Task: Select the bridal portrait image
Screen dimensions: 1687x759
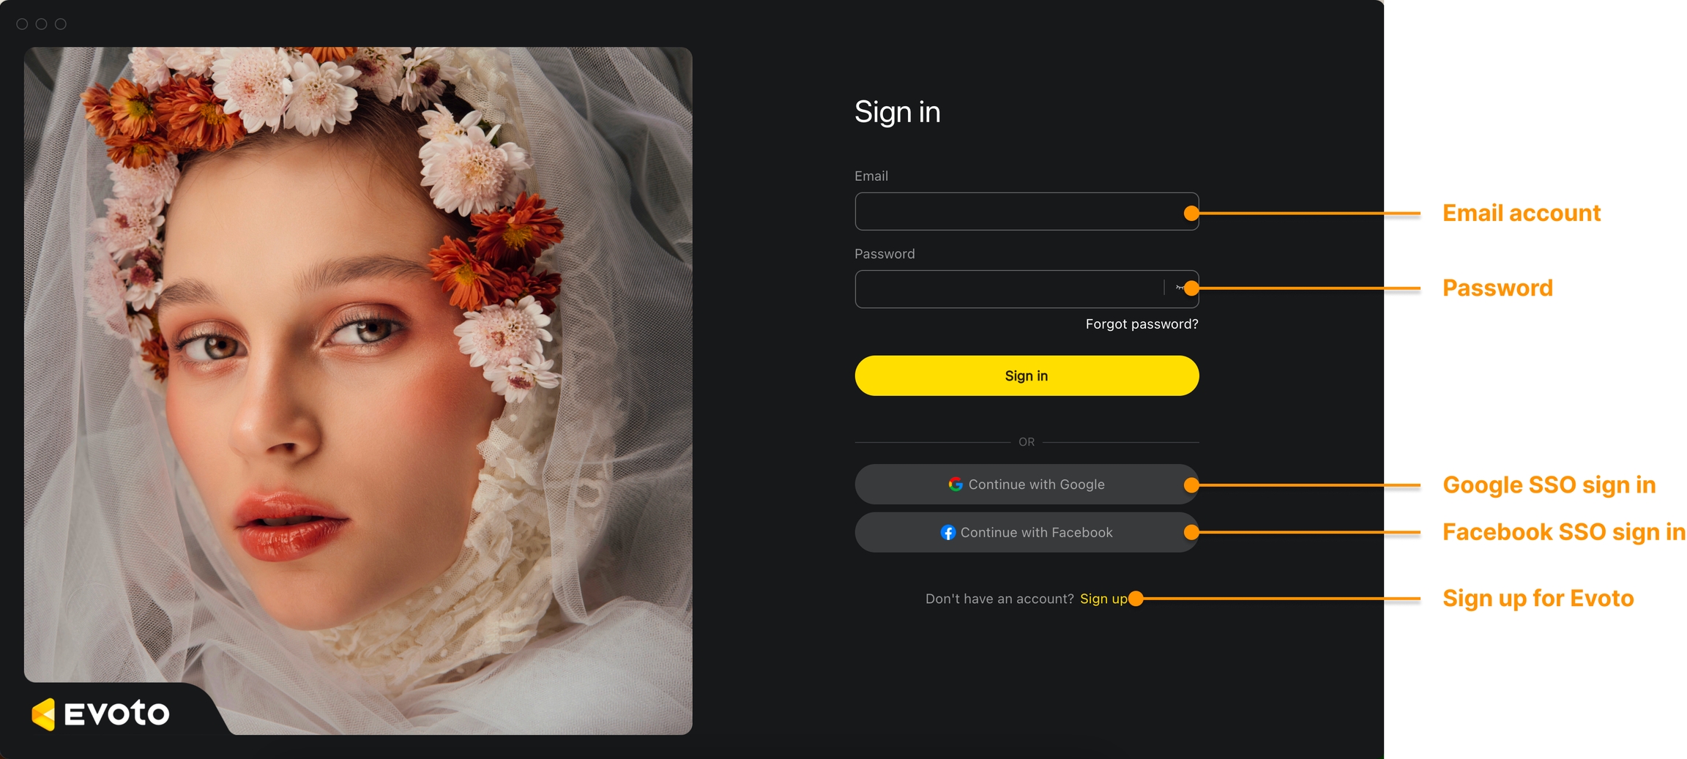Action: coord(358,391)
